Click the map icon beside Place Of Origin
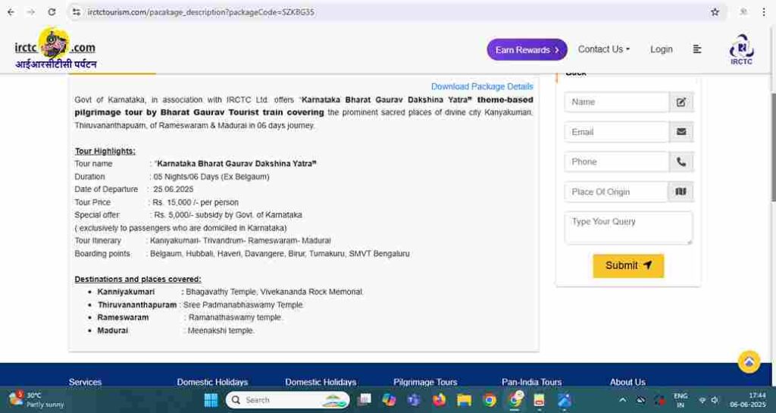776x413 pixels. pos(681,192)
